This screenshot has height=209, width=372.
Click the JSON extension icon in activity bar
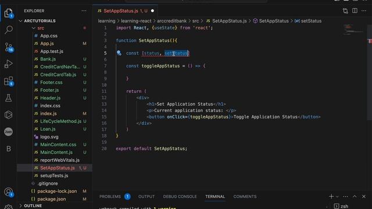tap(9, 132)
